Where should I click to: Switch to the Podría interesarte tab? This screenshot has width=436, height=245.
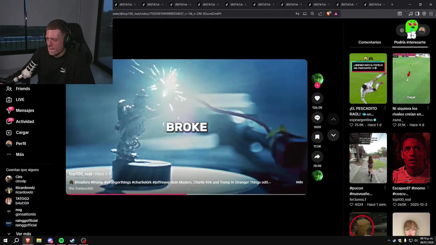tap(410, 42)
